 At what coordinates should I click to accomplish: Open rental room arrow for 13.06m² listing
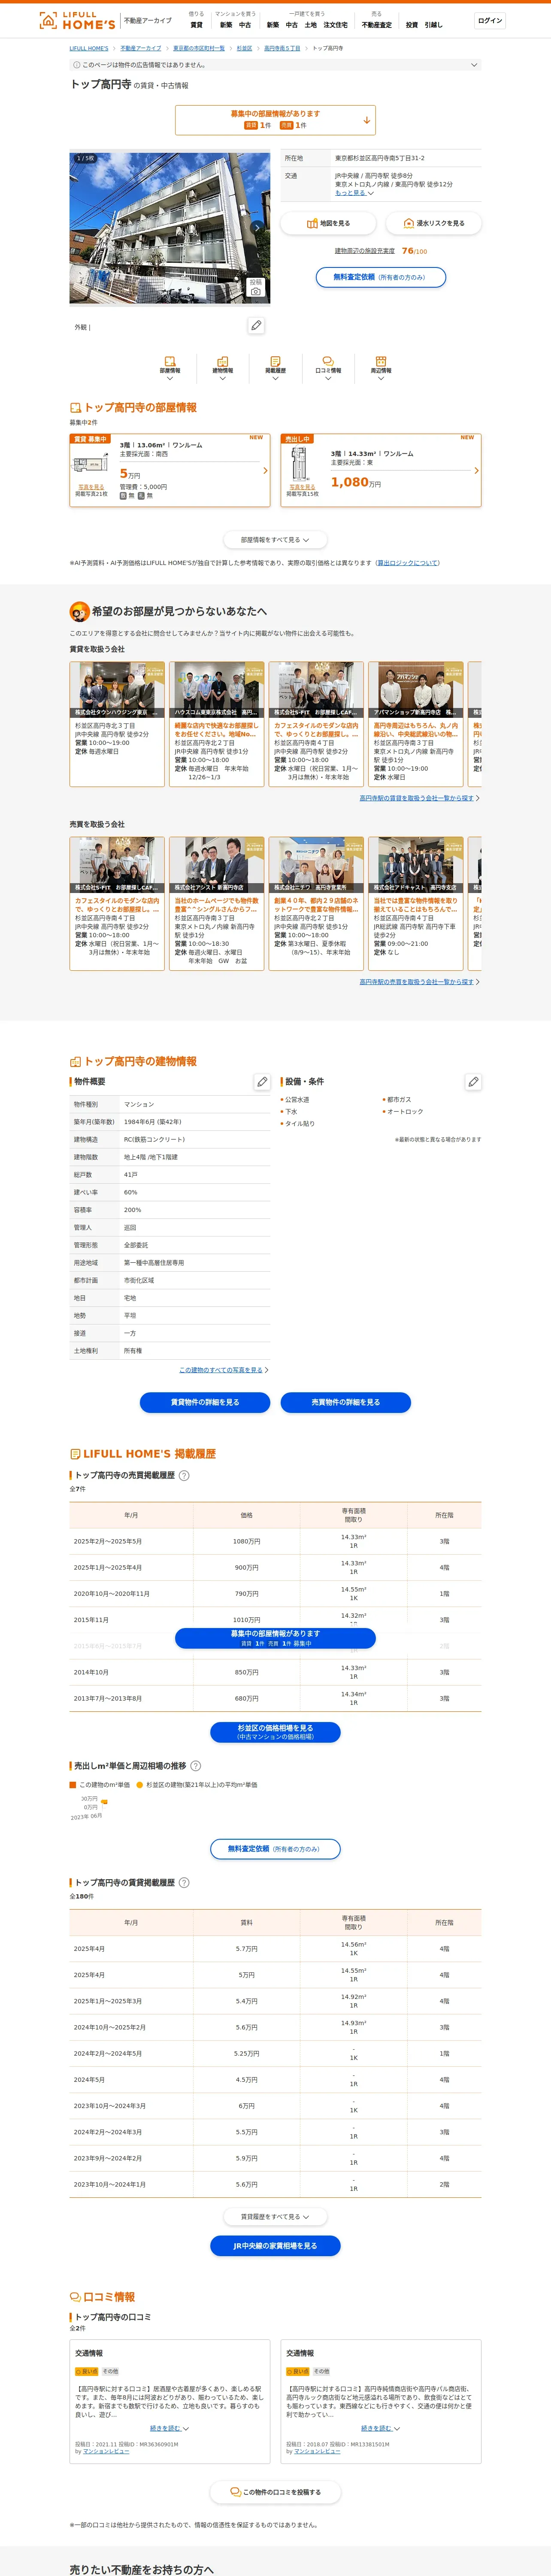tap(265, 470)
